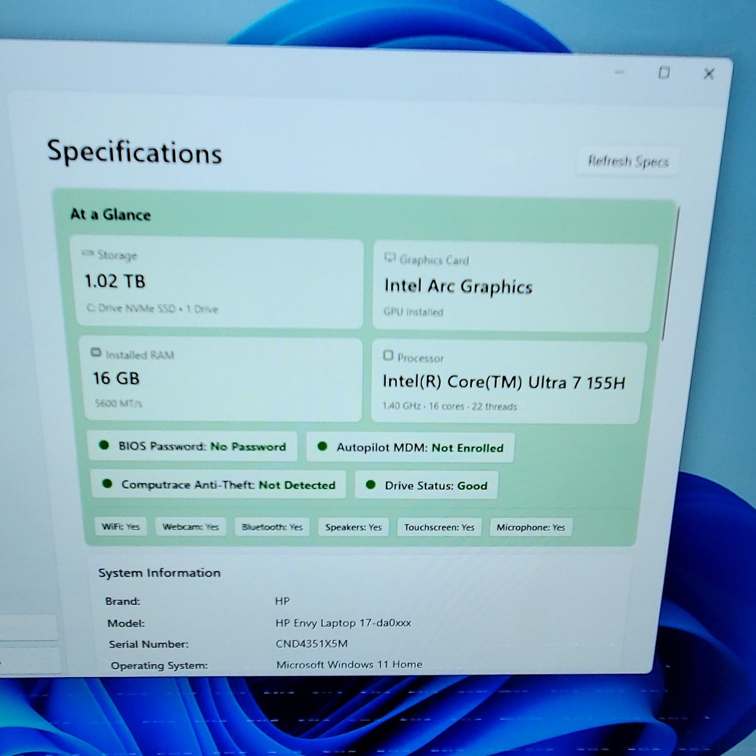
Task: Open the 1.02 TB storage card
Action: (219, 283)
